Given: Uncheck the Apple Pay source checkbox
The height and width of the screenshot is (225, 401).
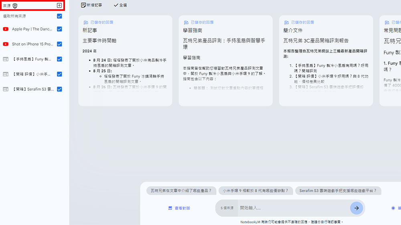Looking at the screenshot, I should pos(59,29).
